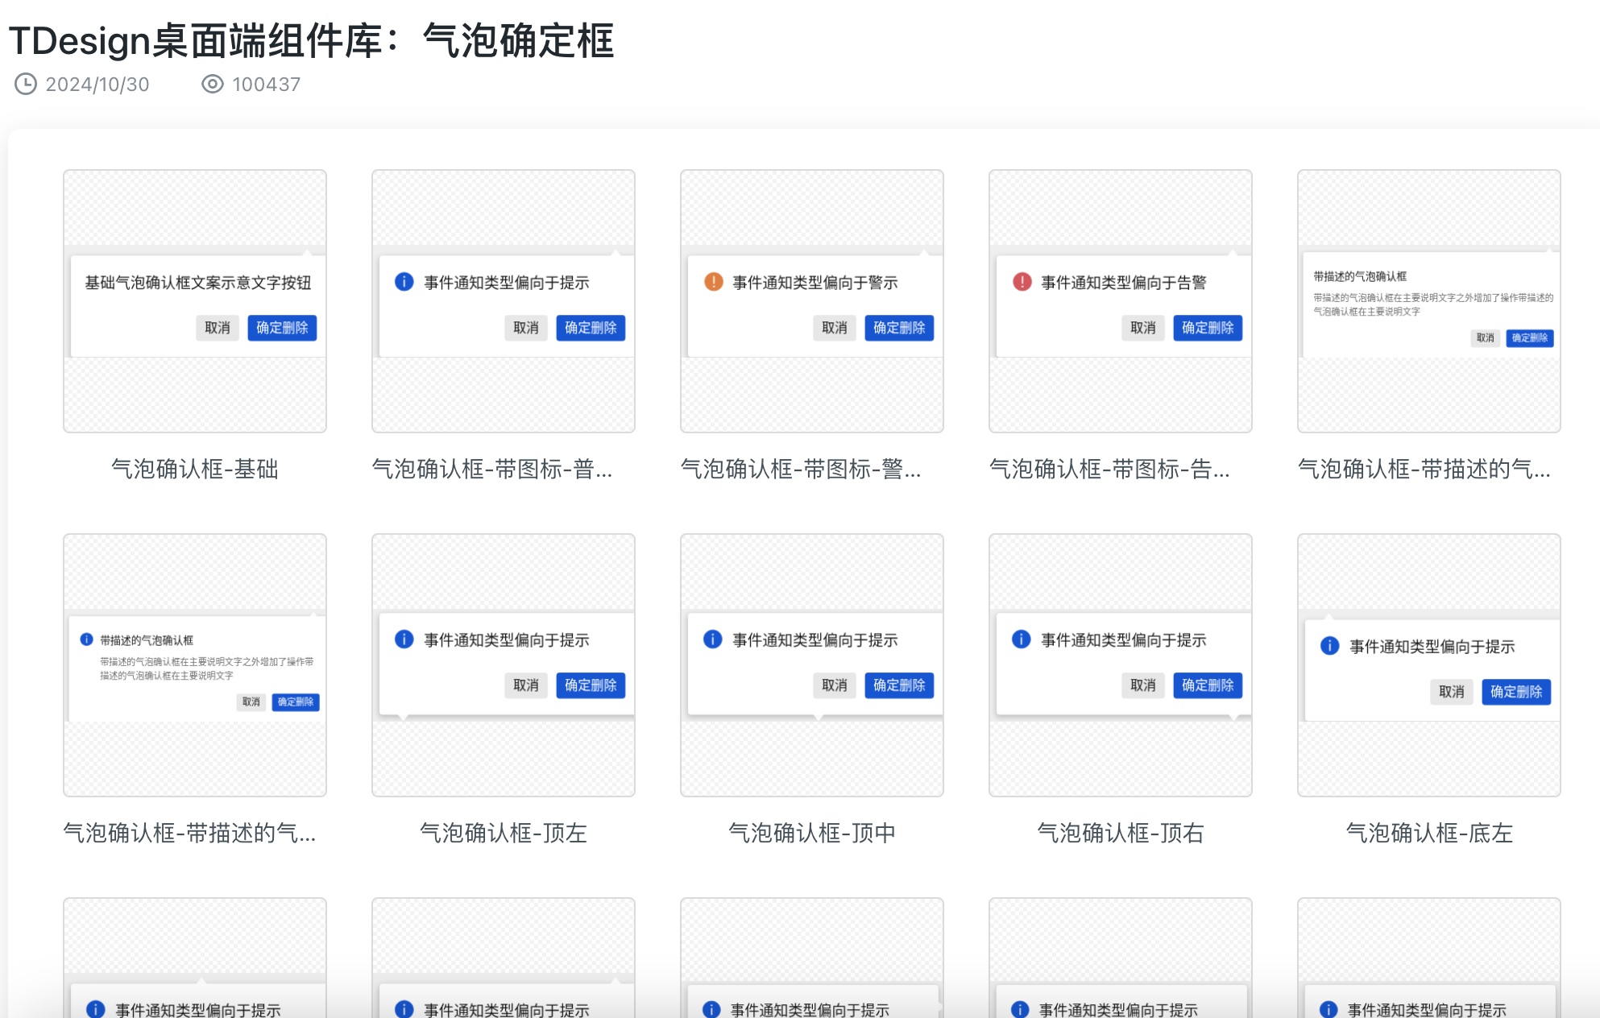Open first-row 带描述的气泡确认框 thumbnail without icon

point(1429,301)
